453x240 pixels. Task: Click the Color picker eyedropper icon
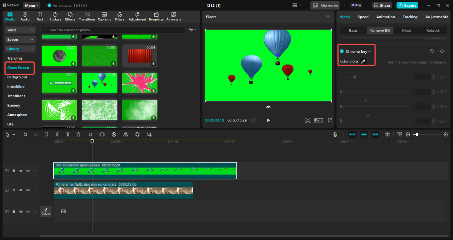363,61
